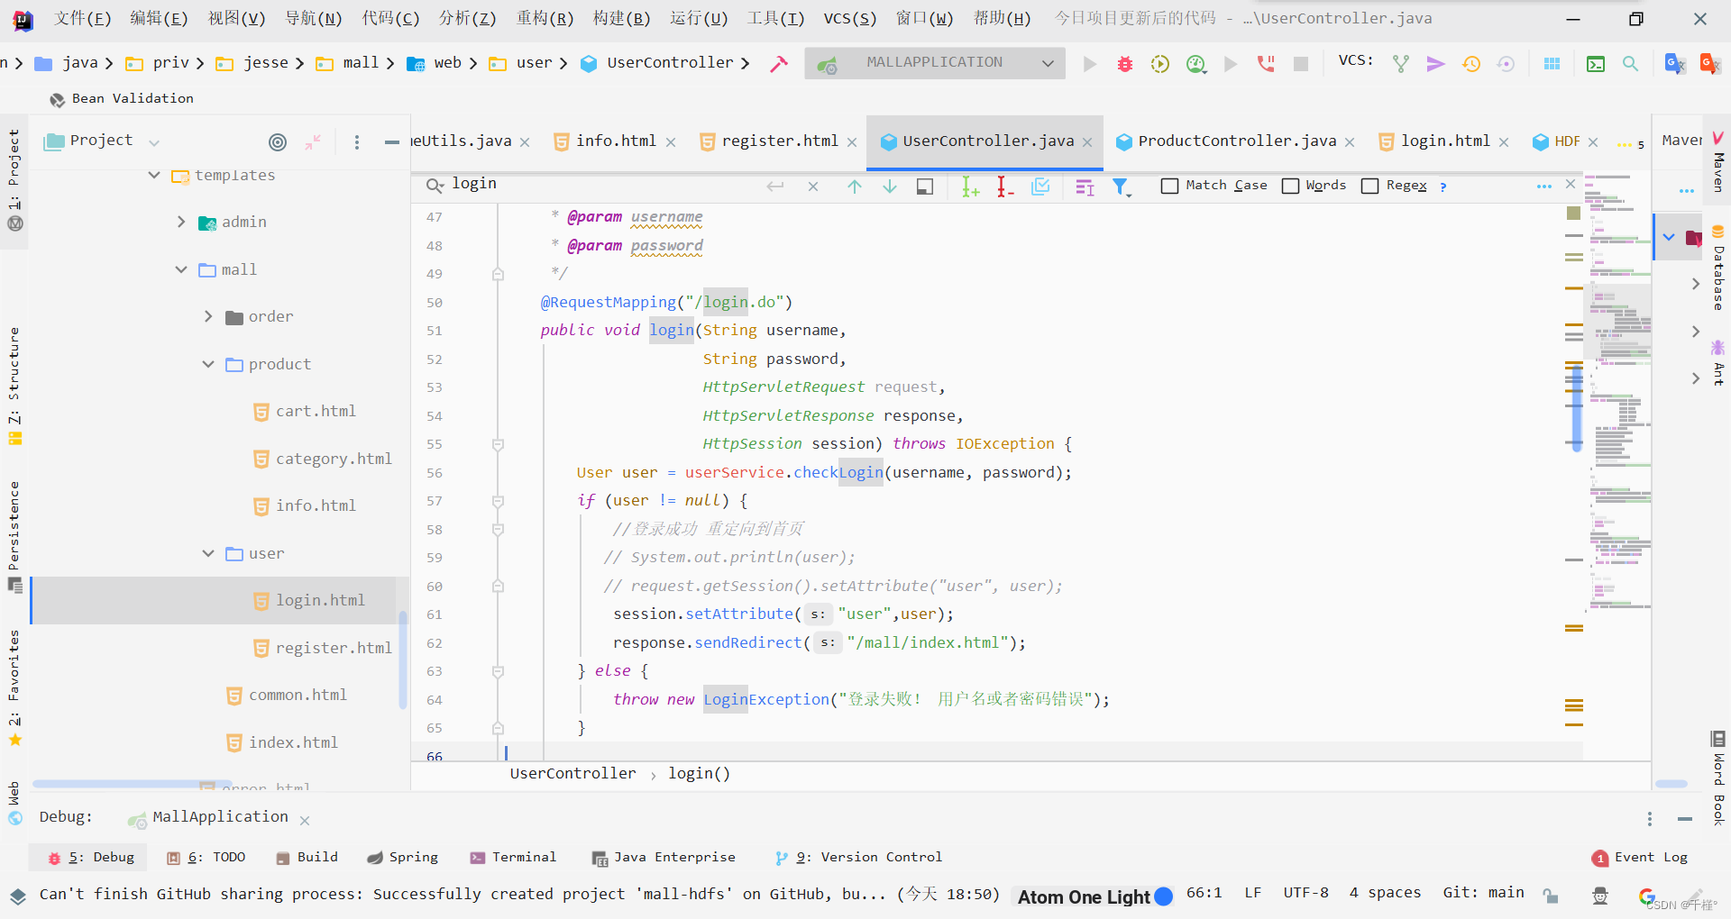
Task: Go to previous search occurrence arrow
Action: [855, 187]
